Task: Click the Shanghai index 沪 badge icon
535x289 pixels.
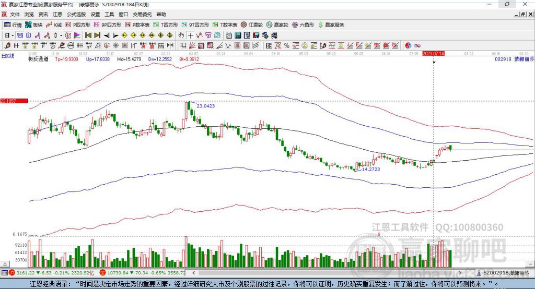Action: coord(13,273)
